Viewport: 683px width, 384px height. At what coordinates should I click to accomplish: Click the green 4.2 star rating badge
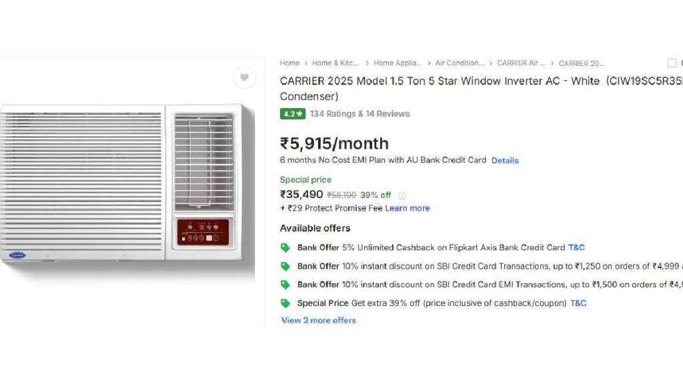coord(292,114)
